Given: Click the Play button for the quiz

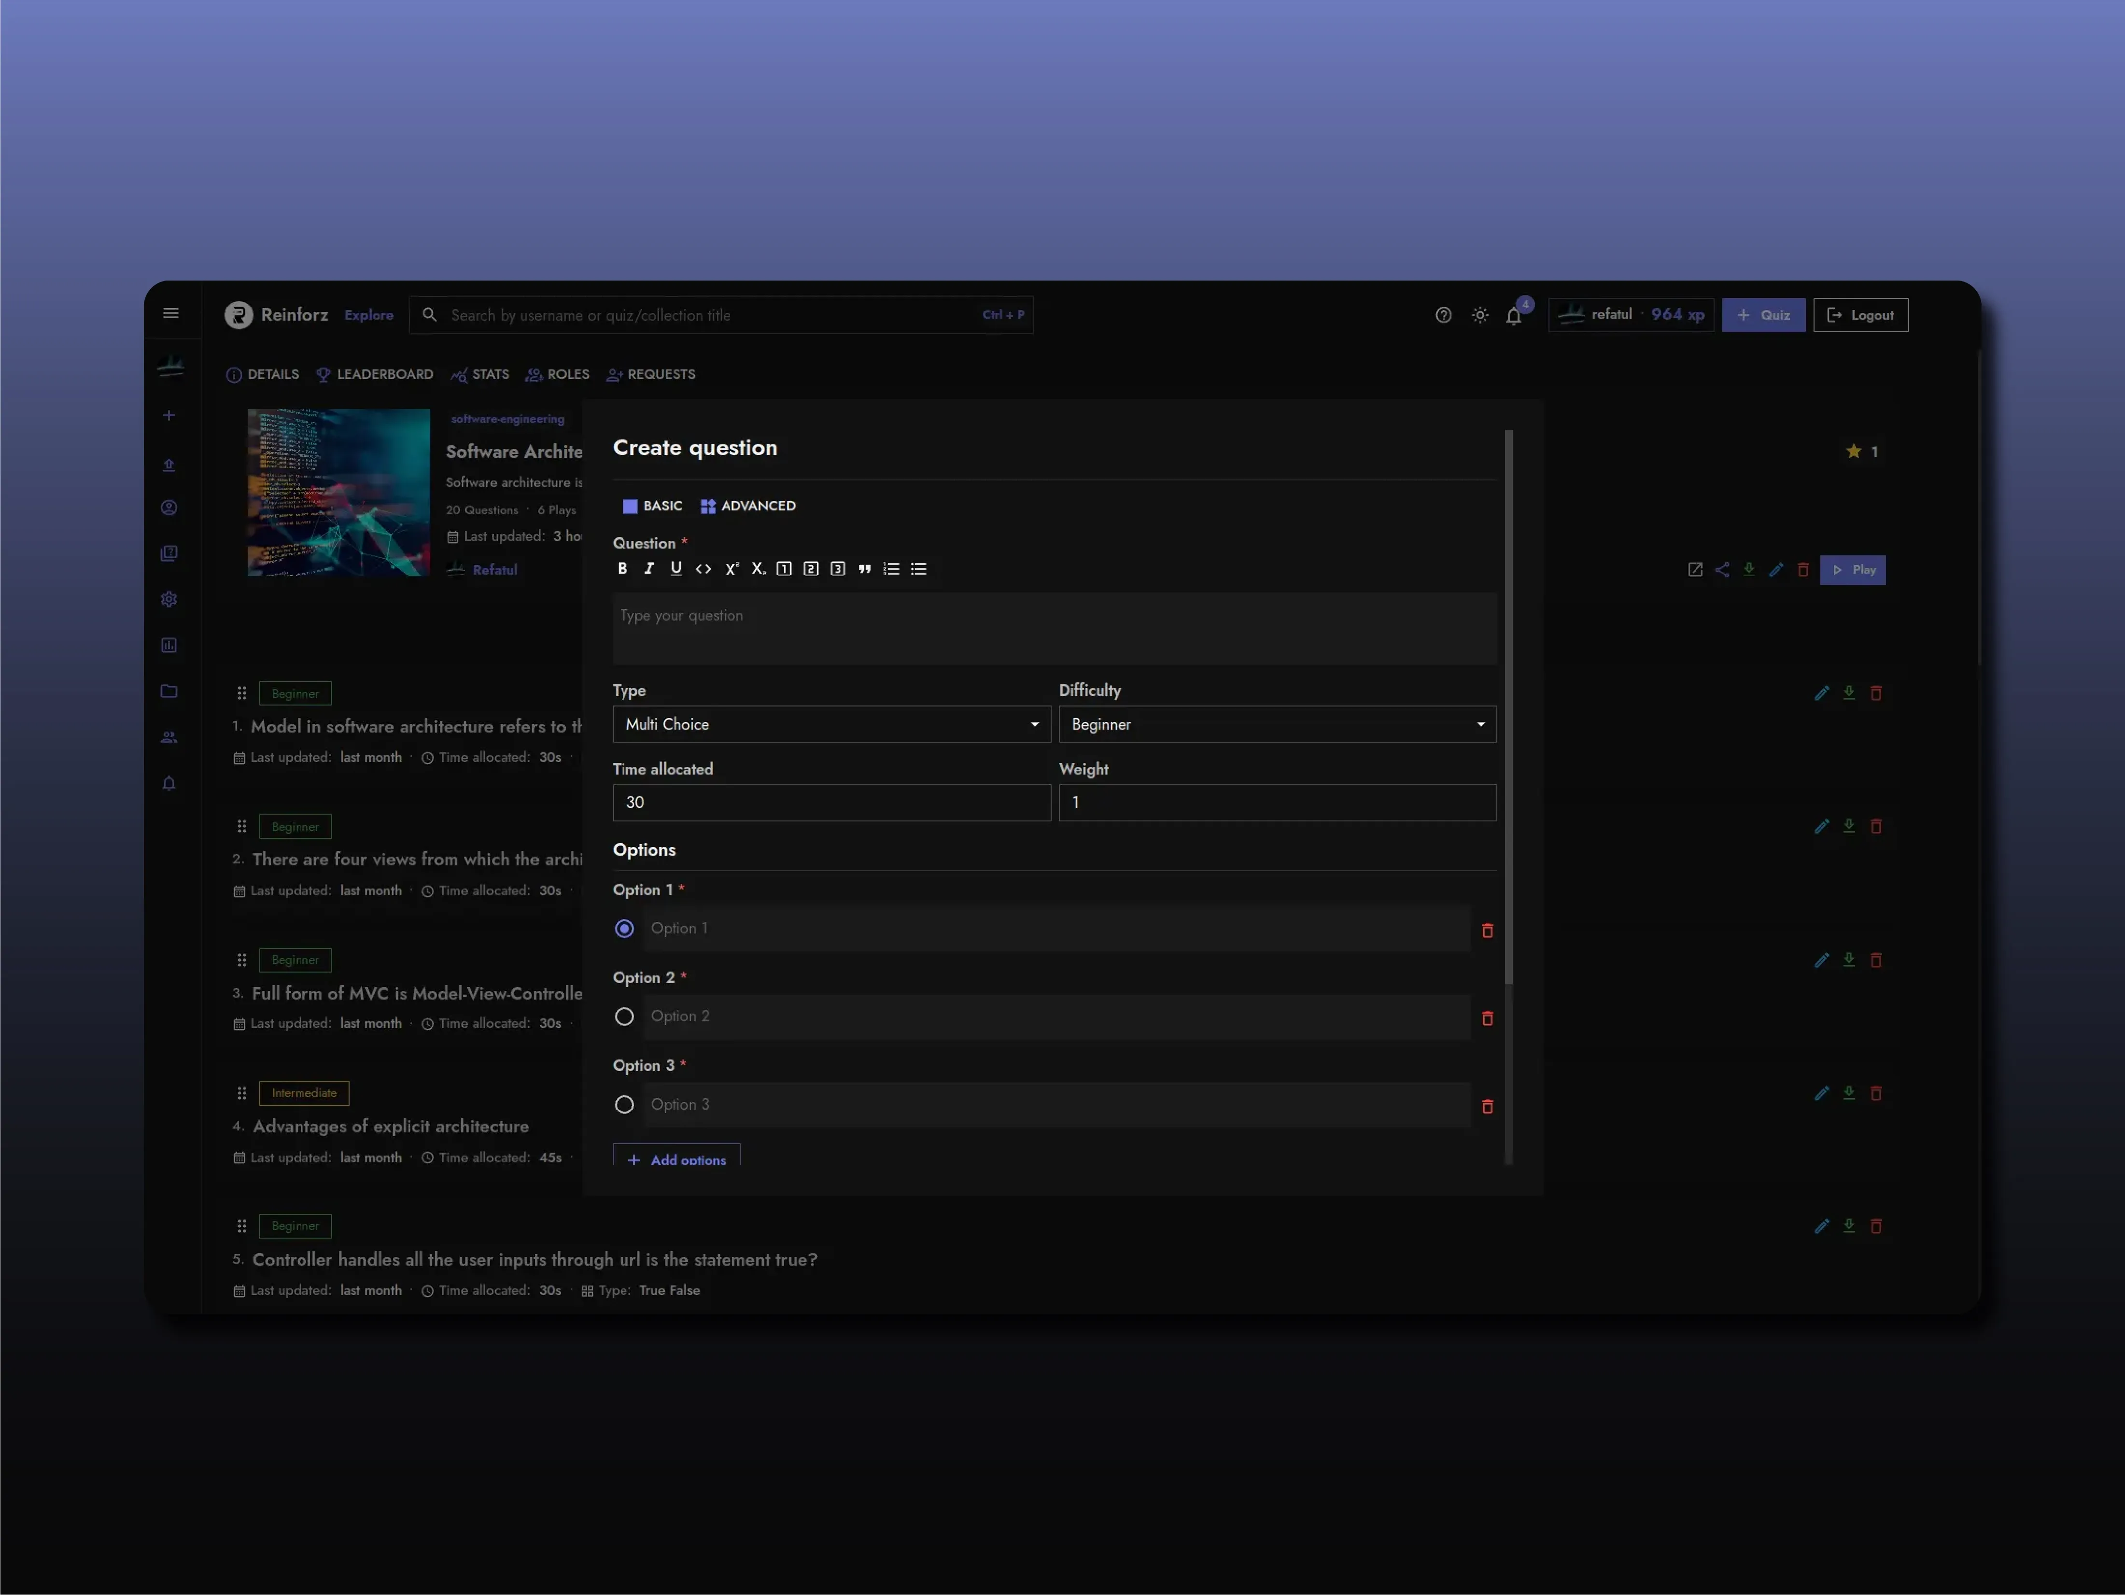Looking at the screenshot, I should pos(1852,569).
